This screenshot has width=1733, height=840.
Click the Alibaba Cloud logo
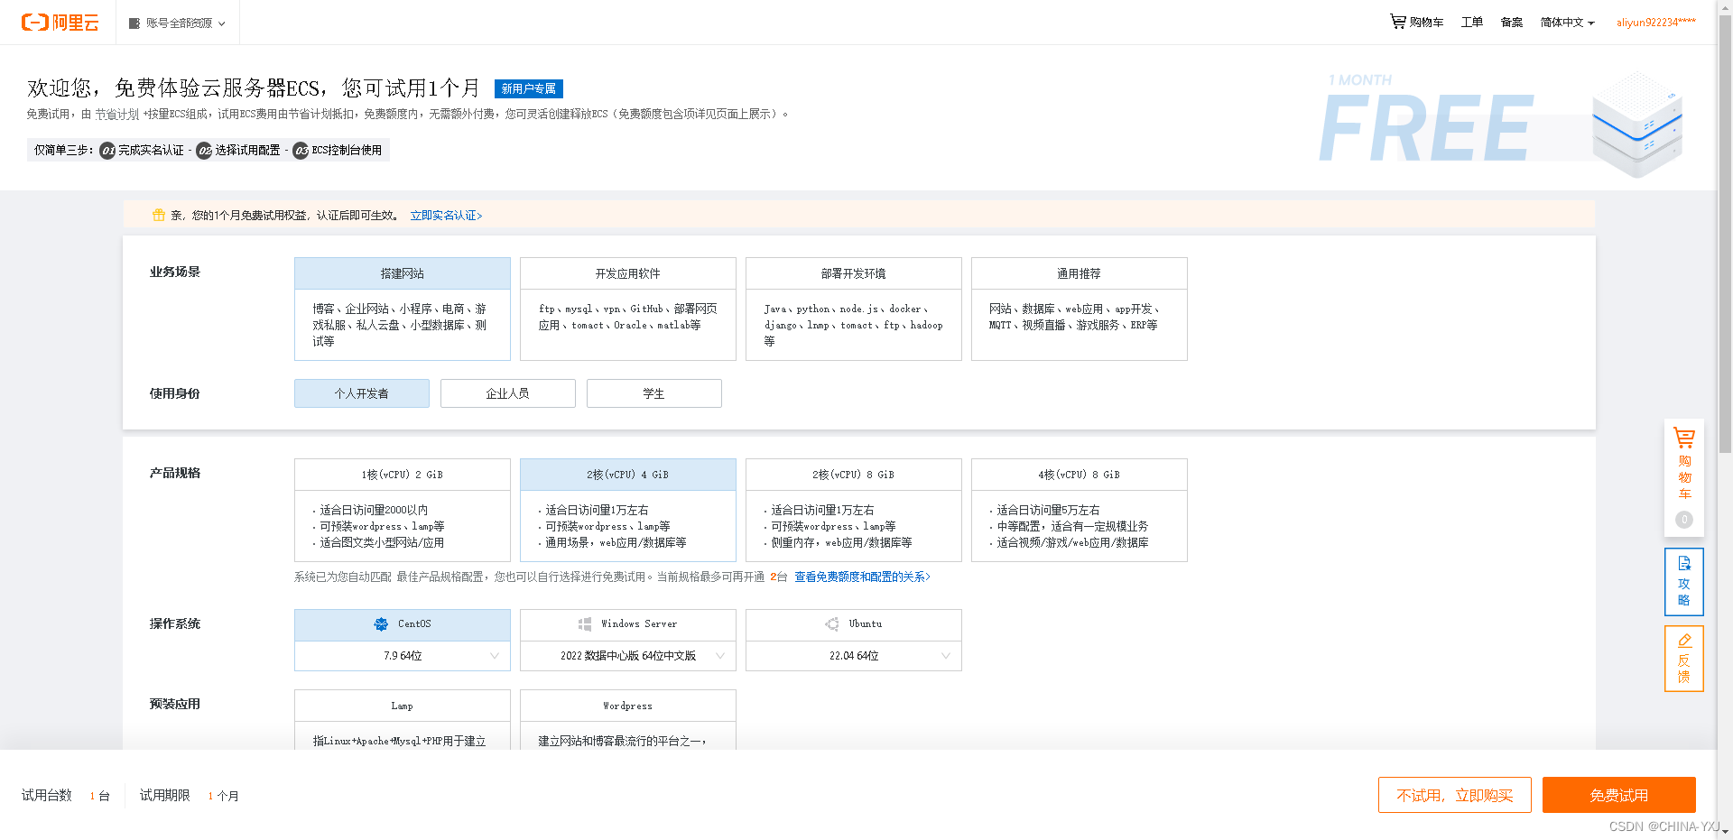(60, 23)
